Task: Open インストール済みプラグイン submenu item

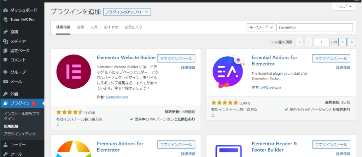Action: click(x=21, y=116)
